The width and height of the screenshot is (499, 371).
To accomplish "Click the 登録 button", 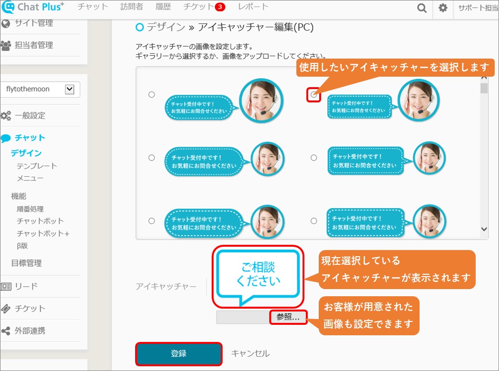I will pos(178,353).
